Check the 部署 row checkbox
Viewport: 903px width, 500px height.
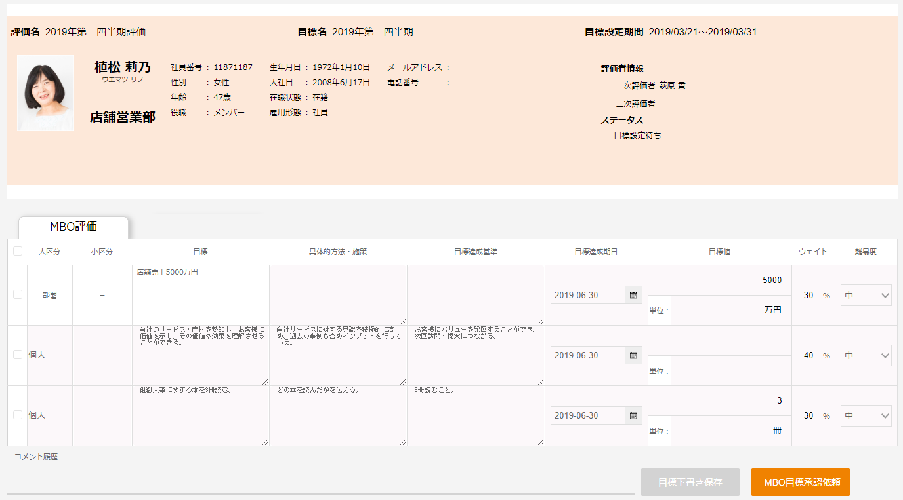pyautogui.click(x=18, y=295)
